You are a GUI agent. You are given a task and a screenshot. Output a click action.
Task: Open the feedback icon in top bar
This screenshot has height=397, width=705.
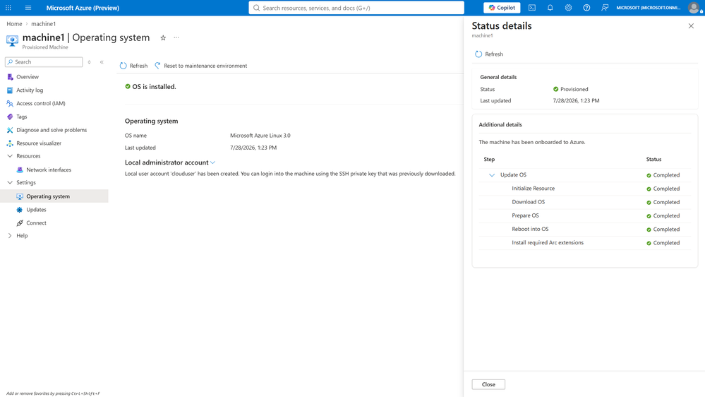click(x=605, y=8)
